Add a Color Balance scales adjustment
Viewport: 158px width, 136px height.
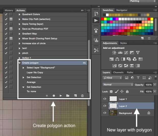tap(117, 59)
